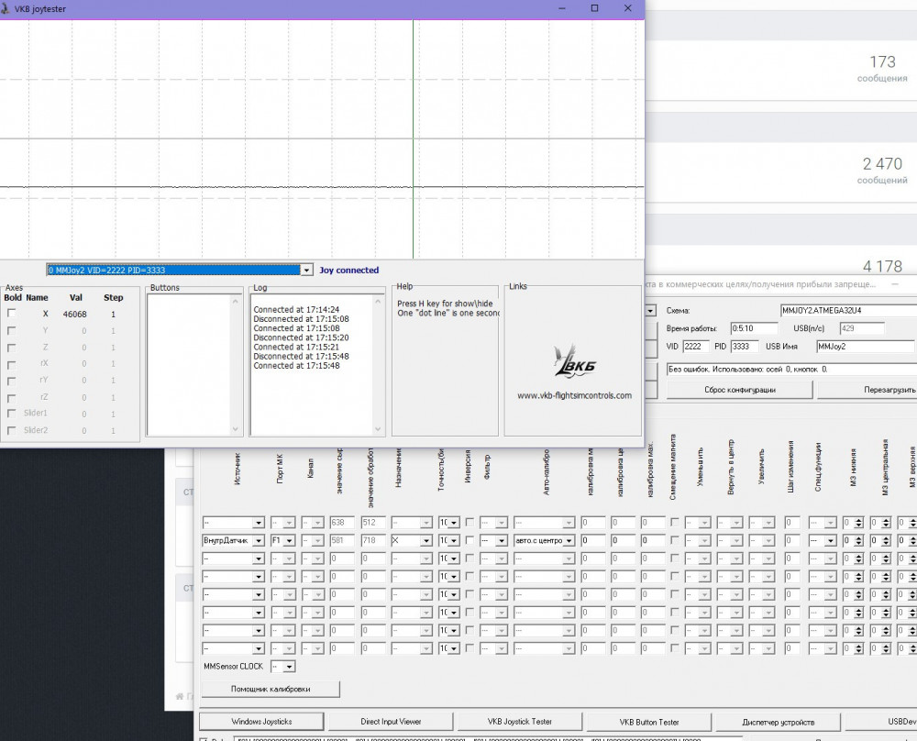
Task: Click the Windows Joysticks button
Action: 260,722
